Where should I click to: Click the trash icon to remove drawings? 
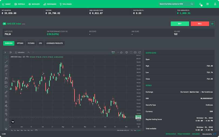6,120
